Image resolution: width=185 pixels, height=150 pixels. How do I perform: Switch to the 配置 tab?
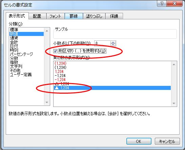[x=37, y=16]
